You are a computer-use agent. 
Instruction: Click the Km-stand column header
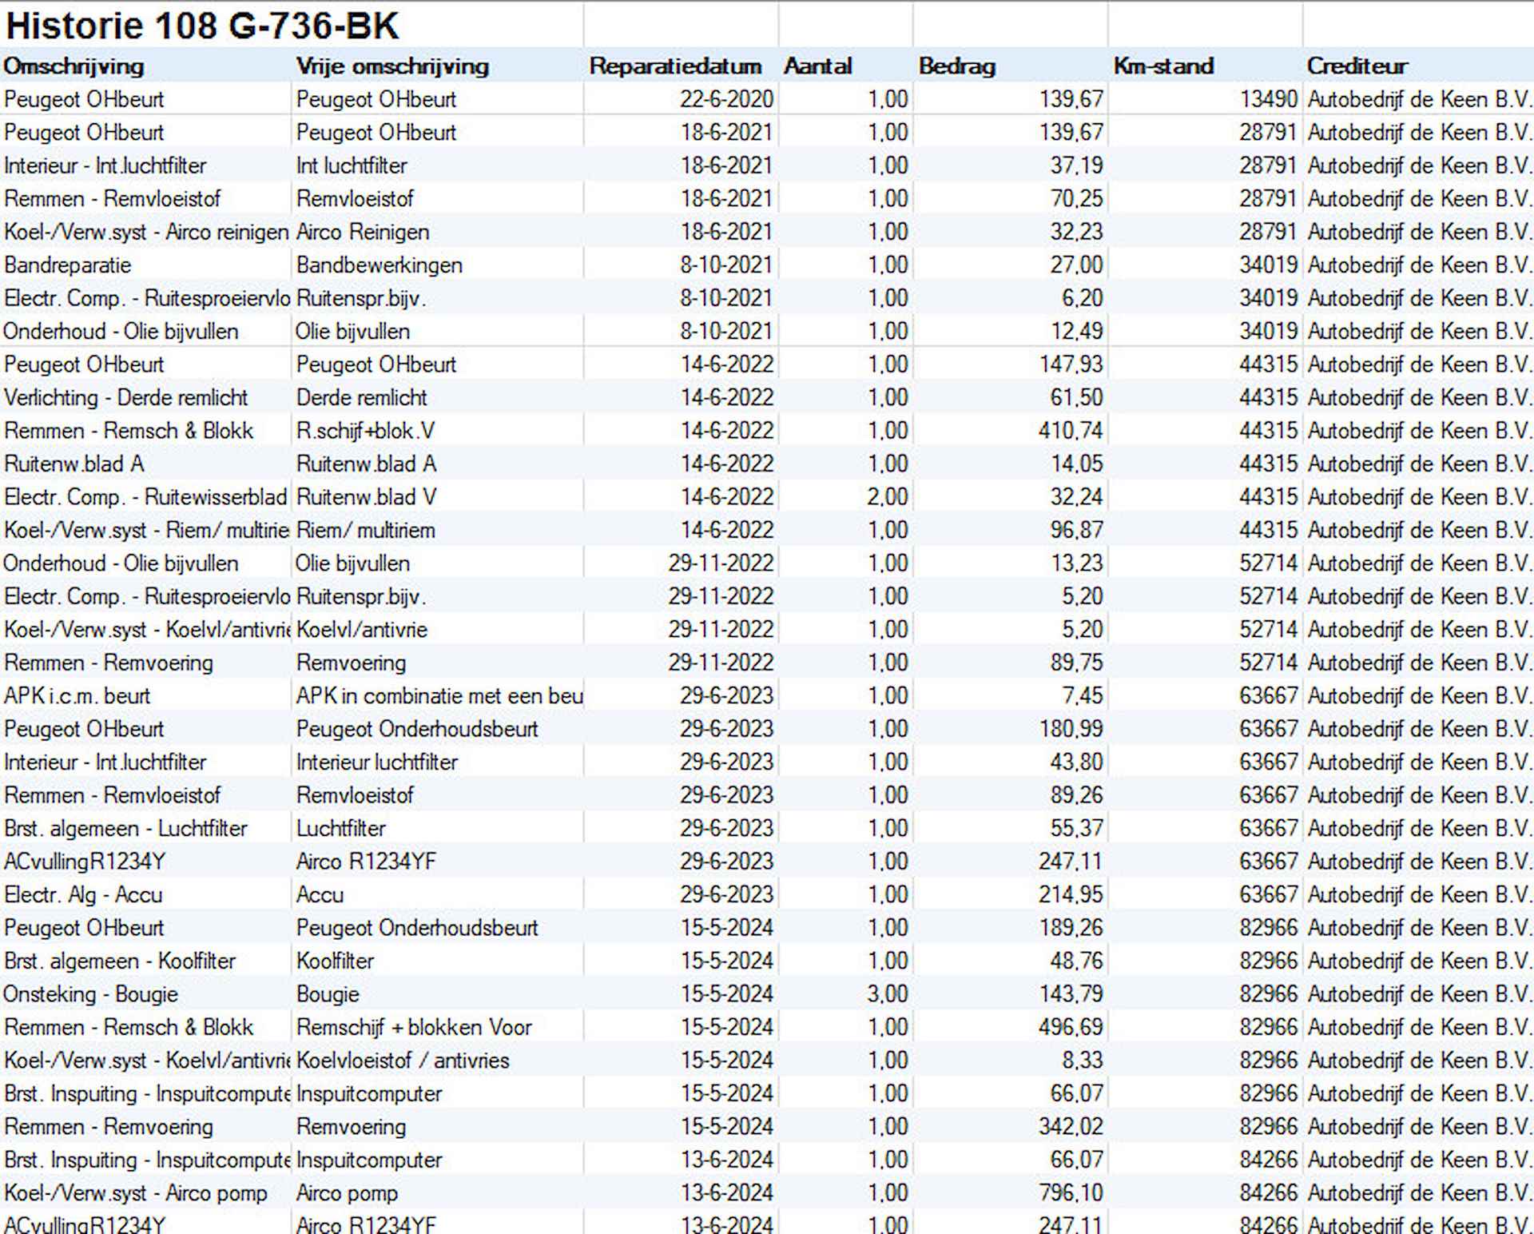pyautogui.click(x=1163, y=66)
